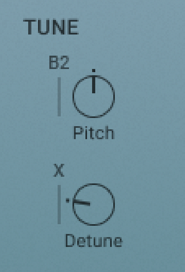This screenshot has height=272, width=185.
Task: Select the middle of the Pitch dial
Action: tap(94, 96)
